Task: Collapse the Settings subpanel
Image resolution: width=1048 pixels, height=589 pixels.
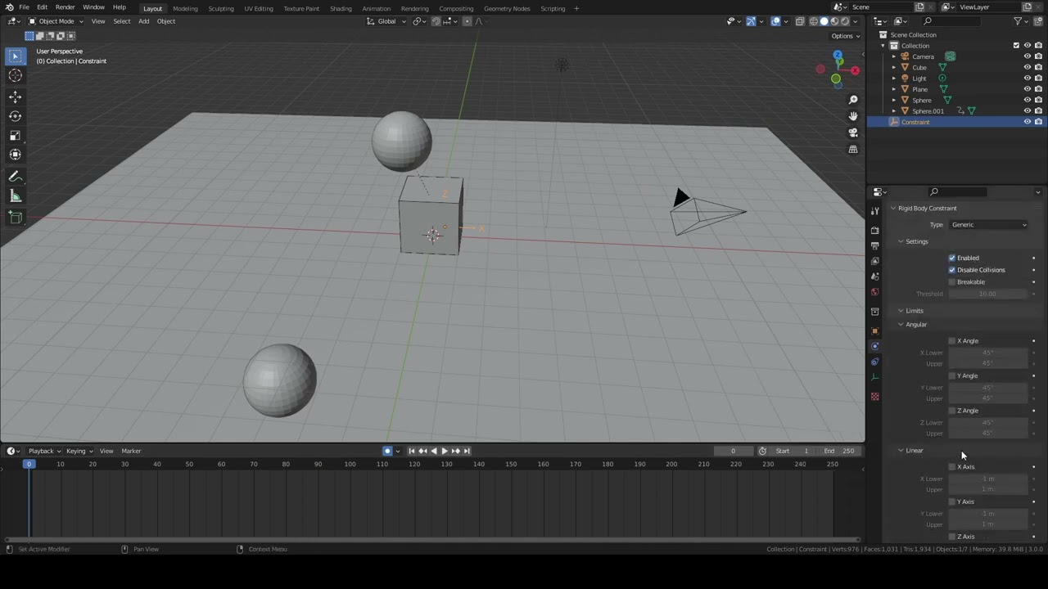Action: click(901, 241)
